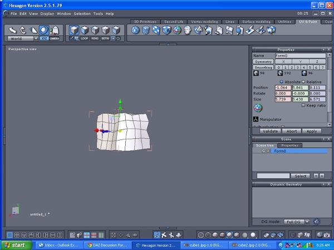The height and width of the screenshot is (250, 334).
Task: Collapse the top toolbar panel handle
Action: [x=168, y=44]
